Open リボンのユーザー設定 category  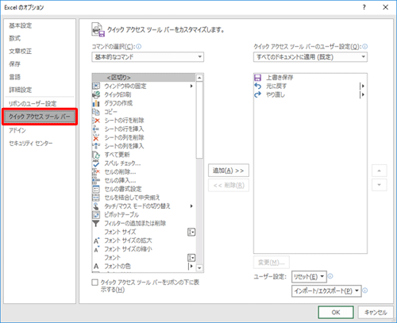[33, 103]
